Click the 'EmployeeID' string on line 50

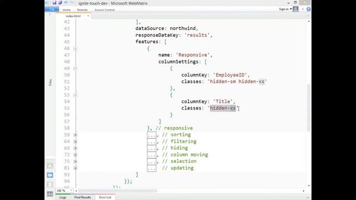(x=230, y=75)
